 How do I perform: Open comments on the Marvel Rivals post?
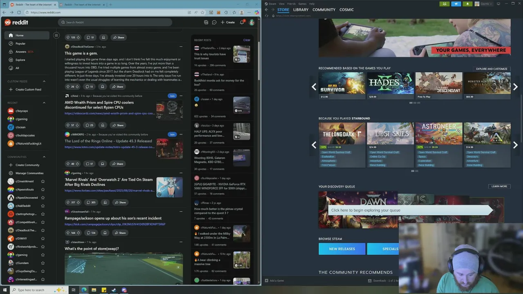pos(91,202)
